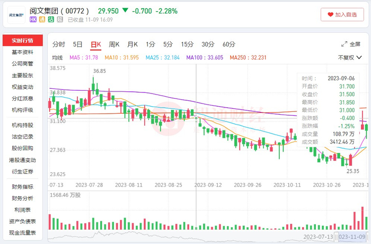Select the 周K weekly chart tab
The height and width of the screenshot is (244, 371).
pyautogui.click(x=114, y=44)
